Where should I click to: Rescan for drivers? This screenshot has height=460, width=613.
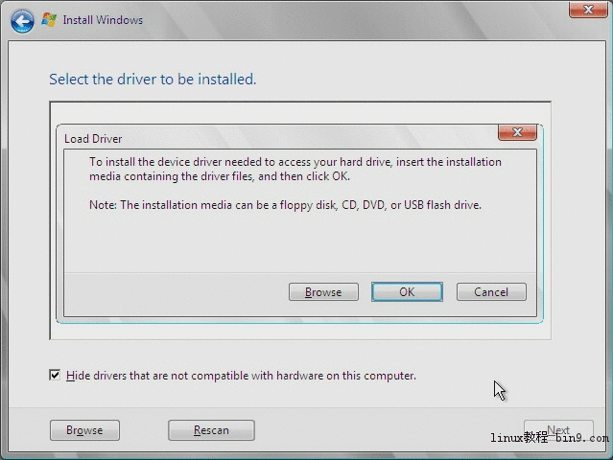[211, 430]
